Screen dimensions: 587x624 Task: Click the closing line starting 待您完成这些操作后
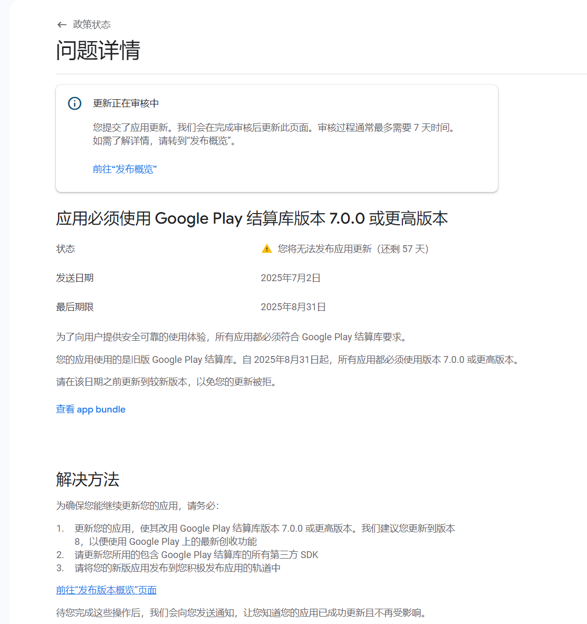242,613
